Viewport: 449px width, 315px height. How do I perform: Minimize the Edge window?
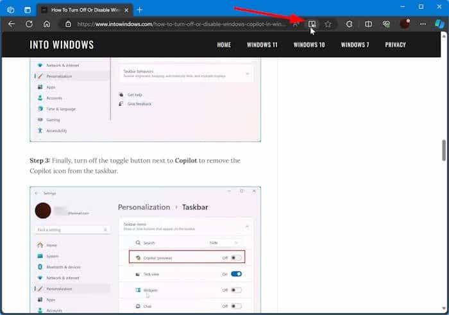tap(403, 6)
